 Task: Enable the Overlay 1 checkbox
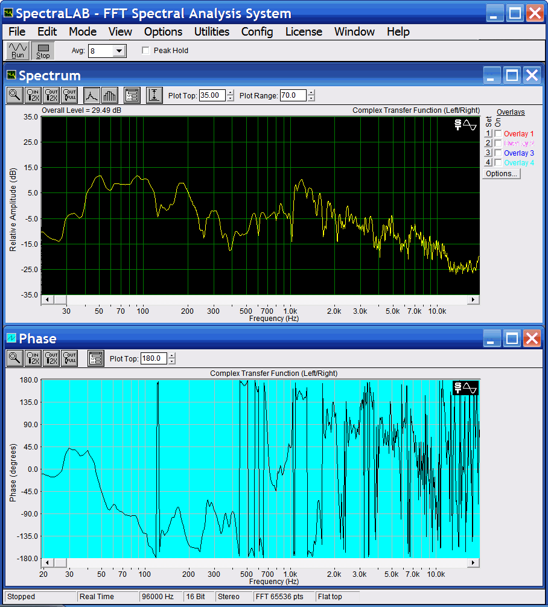(498, 134)
